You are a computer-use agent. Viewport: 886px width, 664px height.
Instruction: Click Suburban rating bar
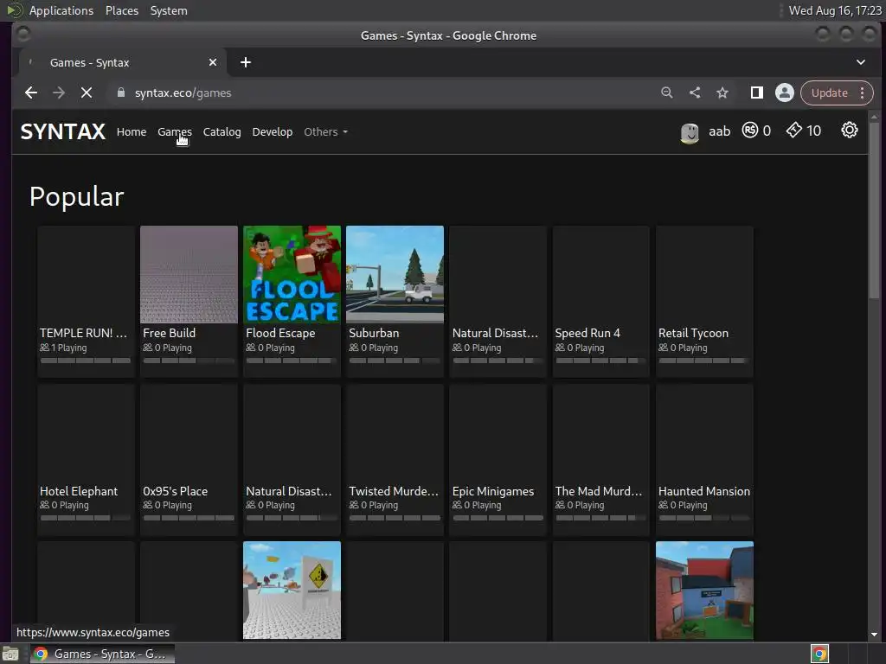(395, 361)
